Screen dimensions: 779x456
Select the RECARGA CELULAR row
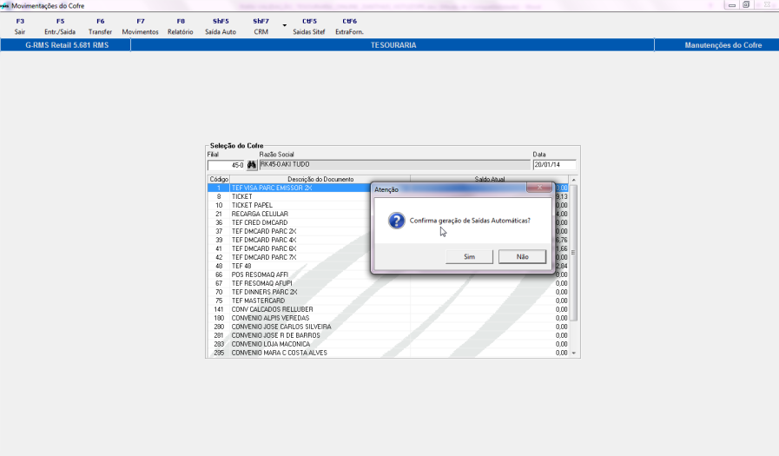click(387, 214)
